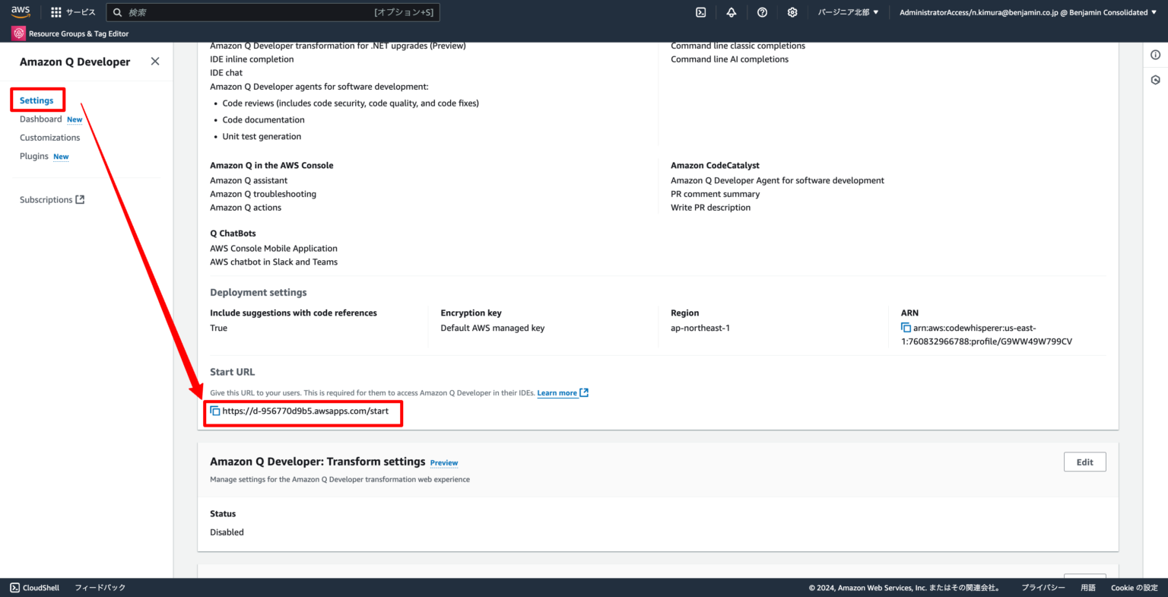This screenshot has height=597, width=1168.
Task: Open the notifications bell
Action: 731,11
